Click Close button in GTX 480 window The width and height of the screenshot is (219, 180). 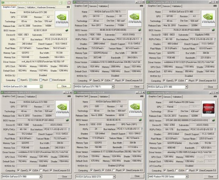[210, 87]
